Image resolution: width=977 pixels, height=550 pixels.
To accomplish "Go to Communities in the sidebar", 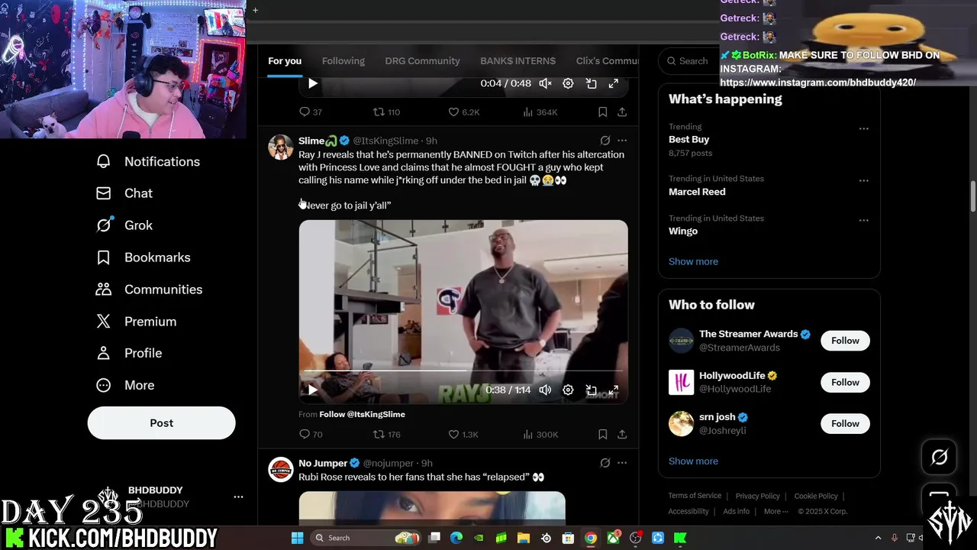I will pos(149,290).
